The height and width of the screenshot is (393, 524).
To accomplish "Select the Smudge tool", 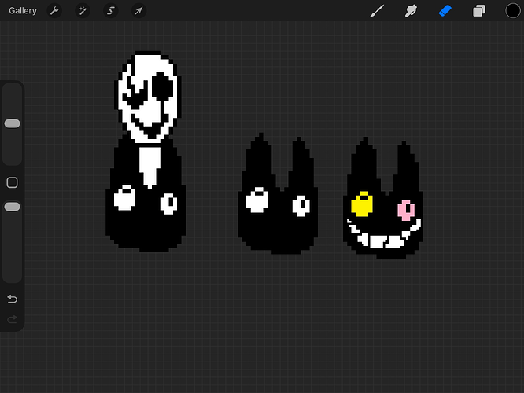I will click(411, 11).
